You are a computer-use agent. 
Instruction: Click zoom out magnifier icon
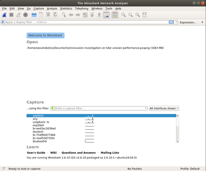coord(131,15)
